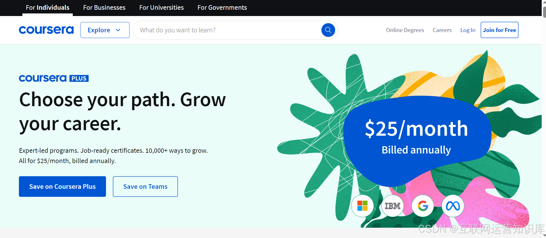Click the Join for Free button
Image resolution: width=546 pixels, height=238 pixels.
coord(499,30)
